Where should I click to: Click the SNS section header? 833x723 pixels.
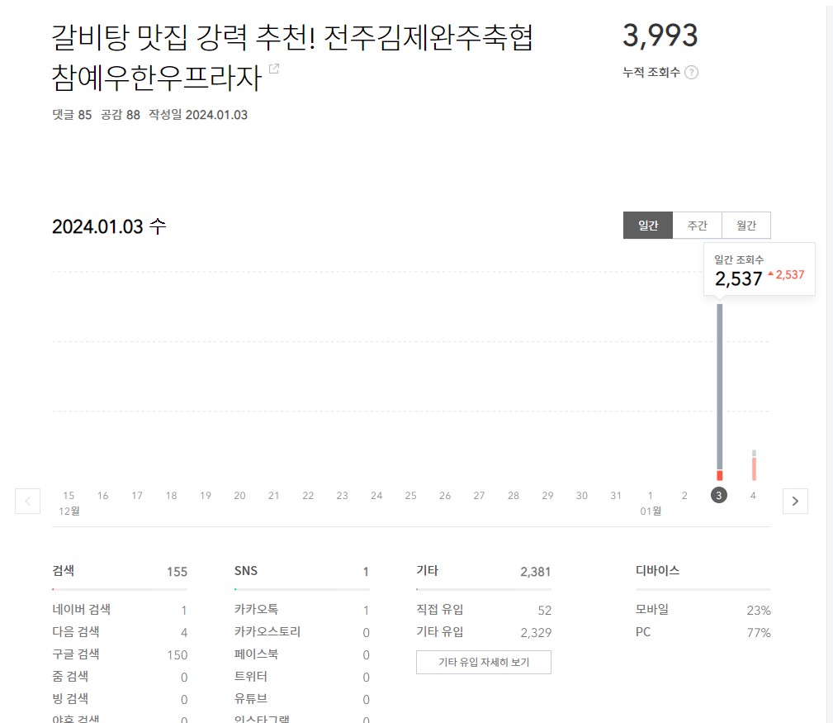(x=302, y=571)
